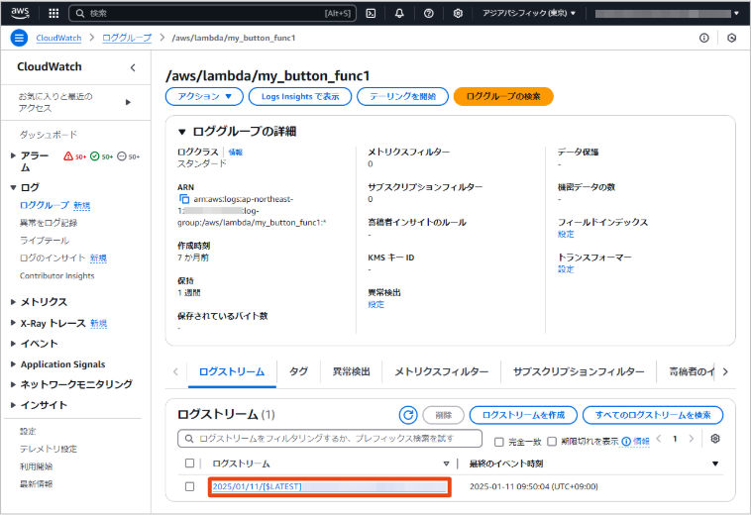Go to next page of log streams

tap(691, 439)
